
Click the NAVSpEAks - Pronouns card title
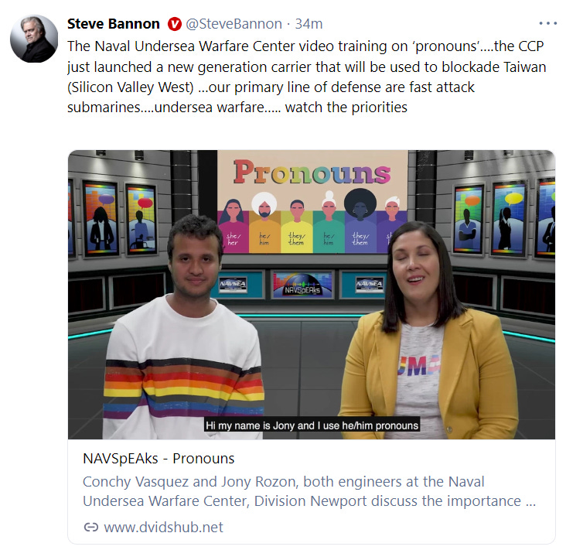click(159, 459)
